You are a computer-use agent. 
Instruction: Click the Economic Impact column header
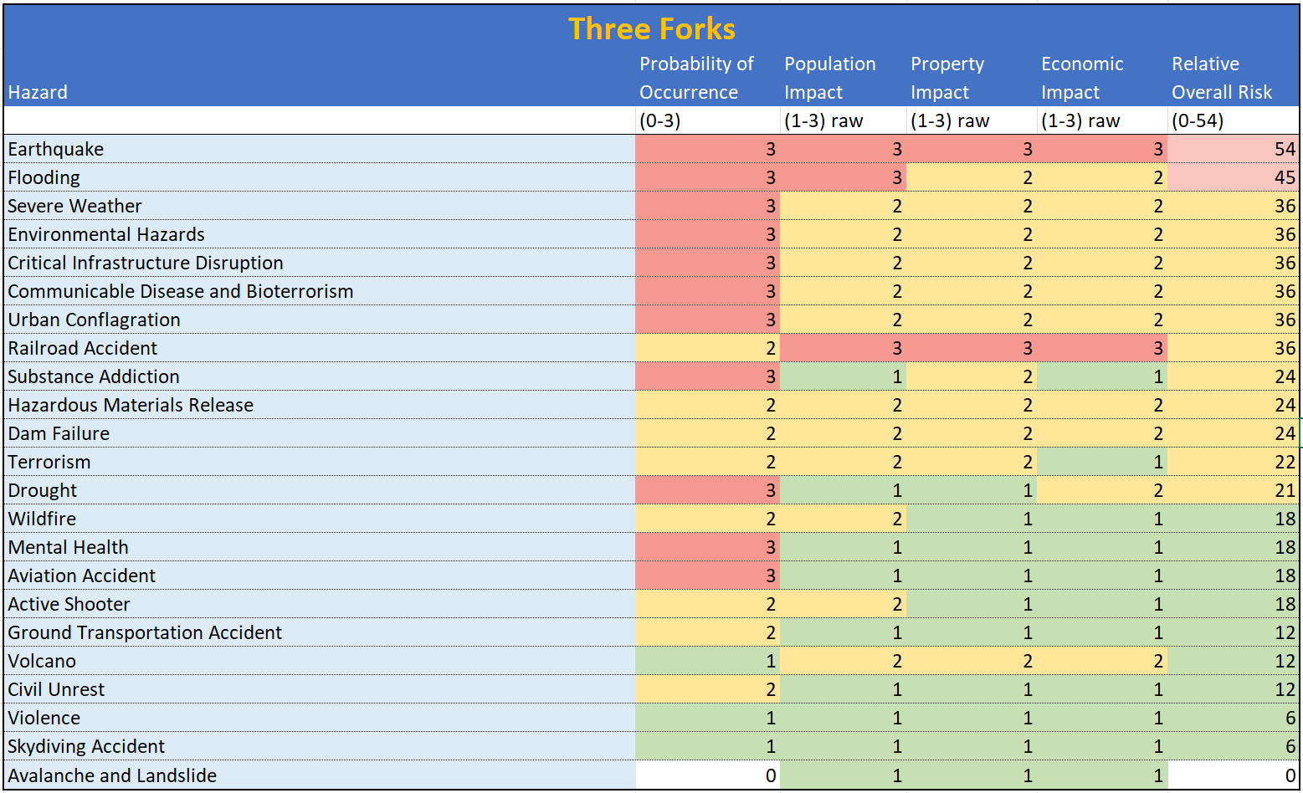tap(1082, 78)
